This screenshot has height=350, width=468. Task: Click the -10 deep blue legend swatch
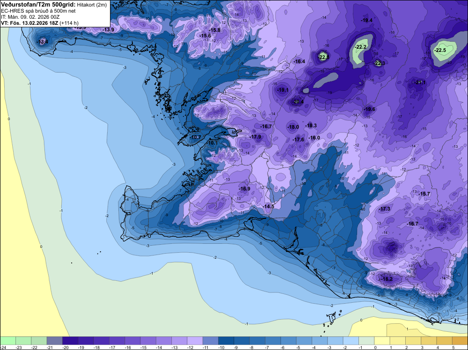tap(226, 341)
